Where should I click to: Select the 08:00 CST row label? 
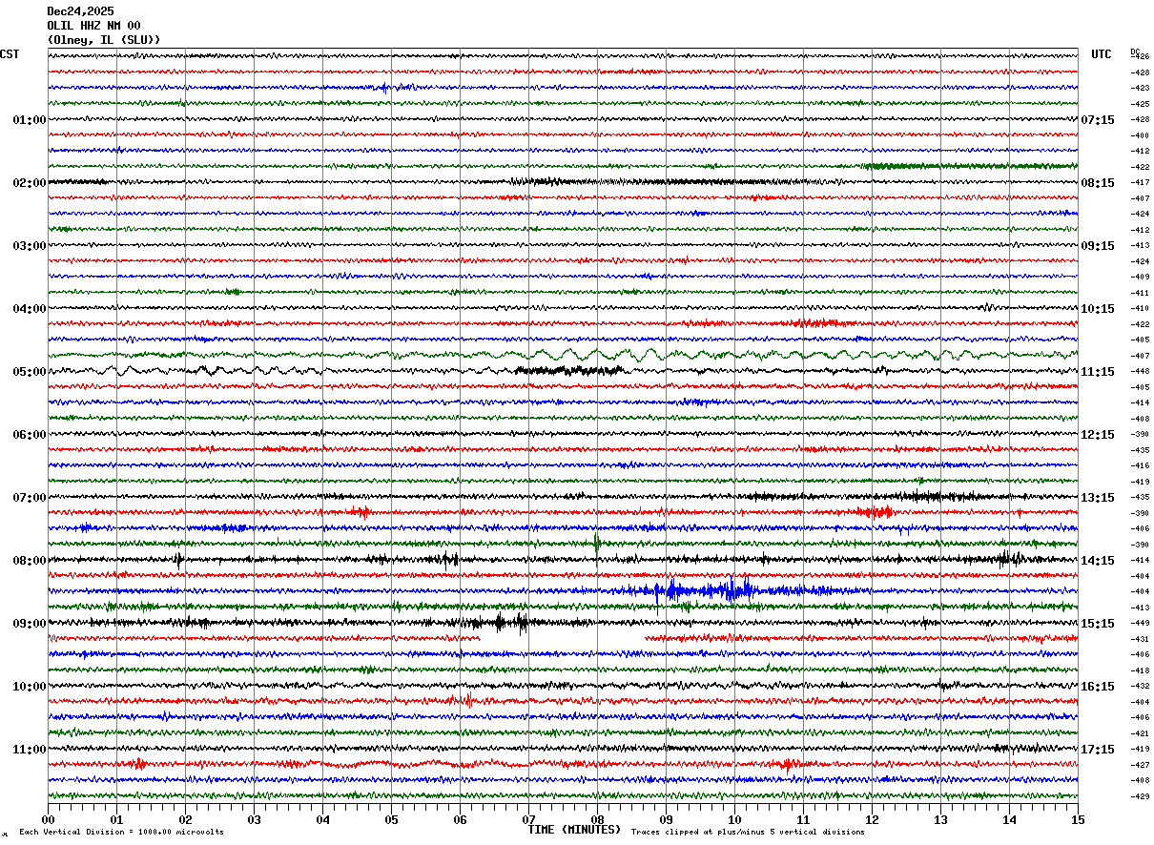30,561
